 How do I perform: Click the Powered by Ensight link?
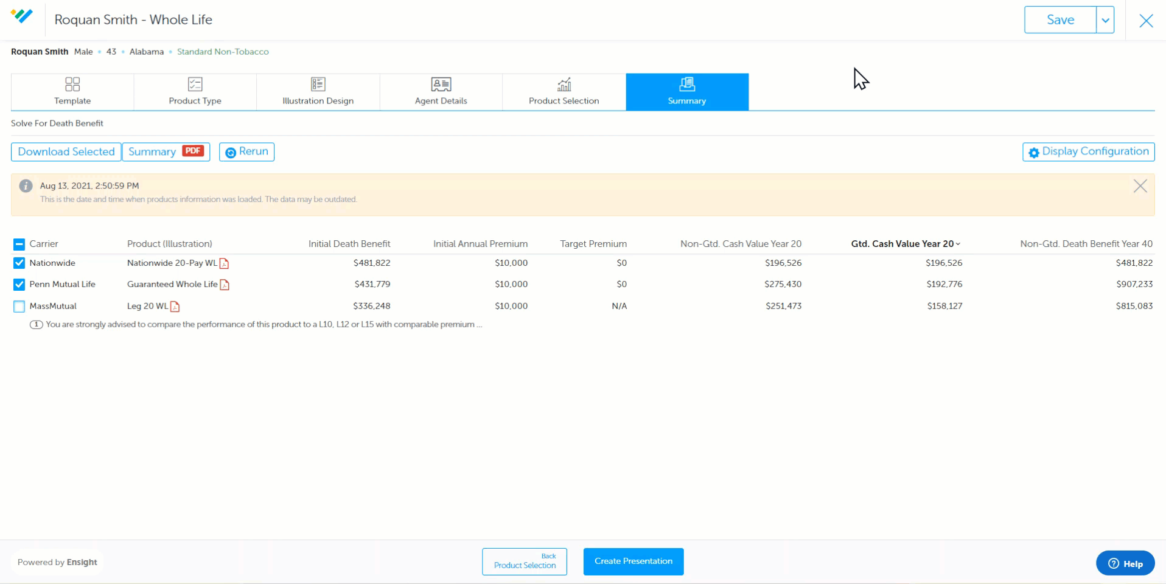pos(57,562)
